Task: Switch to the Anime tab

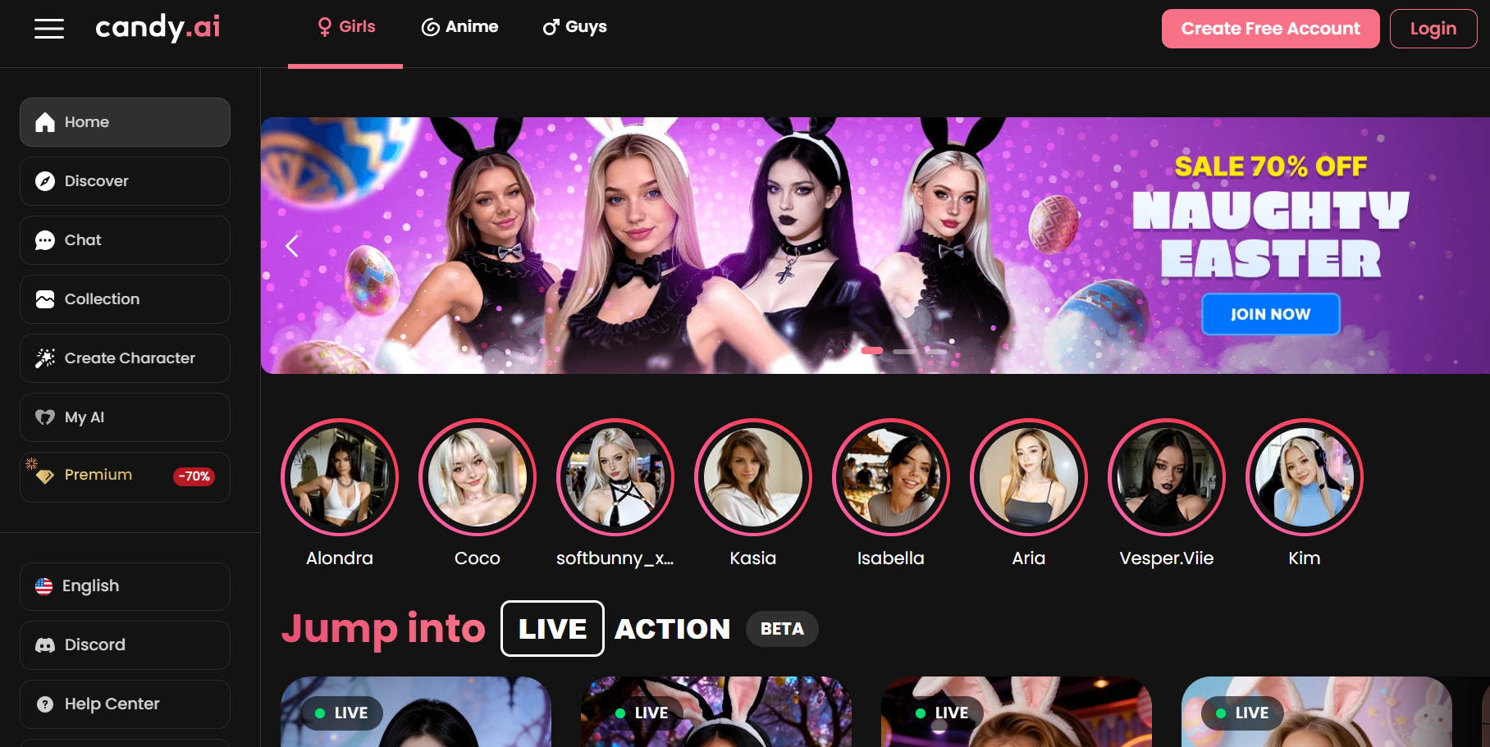Action: (x=460, y=27)
